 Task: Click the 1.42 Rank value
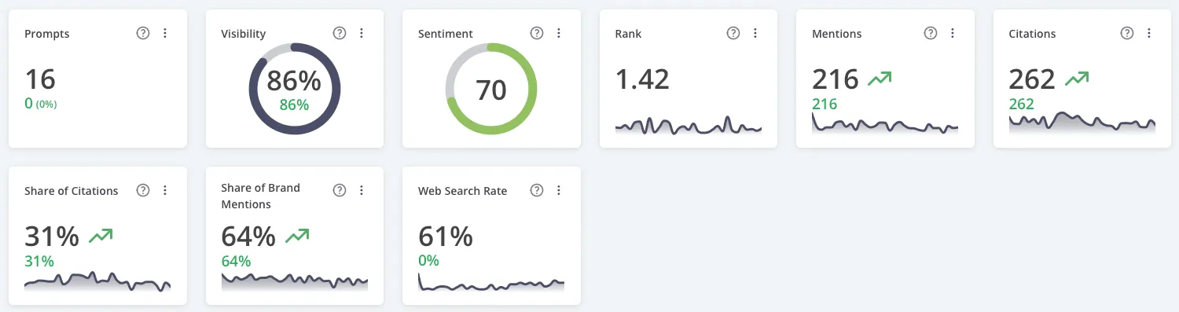(x=643, y=79)
